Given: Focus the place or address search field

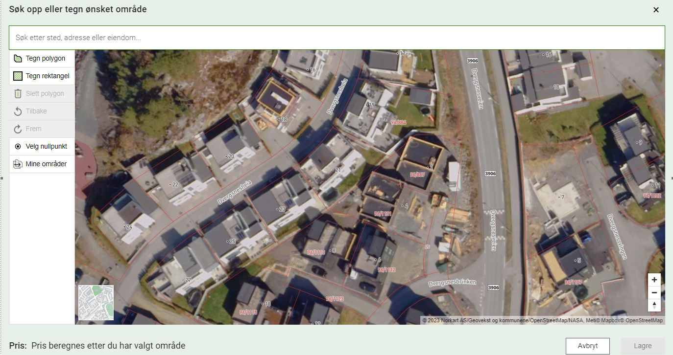Looking at the screenshot, I should (336, 38).
